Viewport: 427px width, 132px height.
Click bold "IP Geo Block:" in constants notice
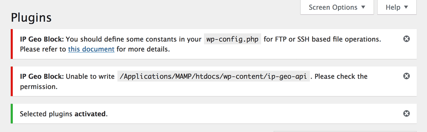pos(42,39)
